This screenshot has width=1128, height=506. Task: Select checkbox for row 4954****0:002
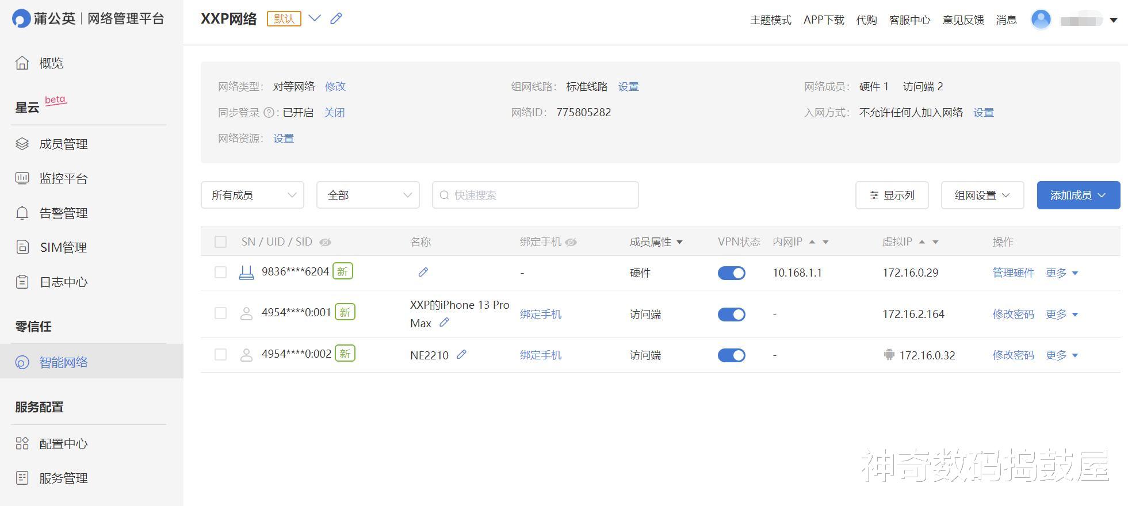[220, 354]
